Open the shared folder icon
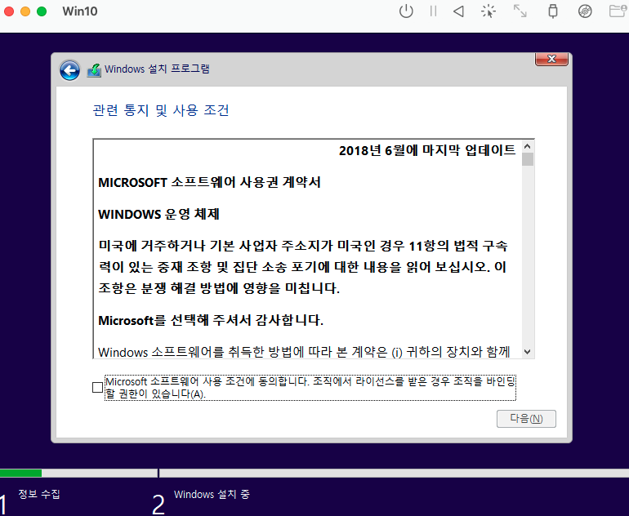Image resolution: width=629 pixels, height=516 pixels. point(618,11)
